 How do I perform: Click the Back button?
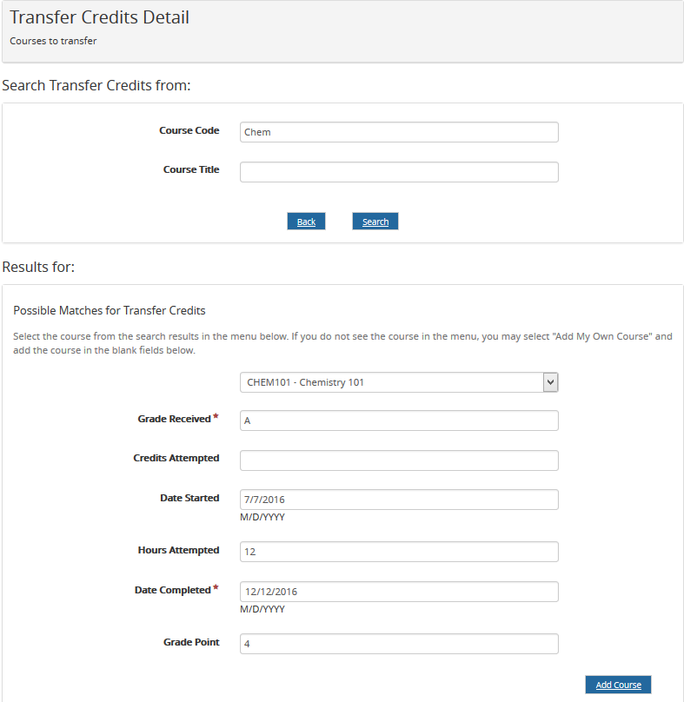306,221
